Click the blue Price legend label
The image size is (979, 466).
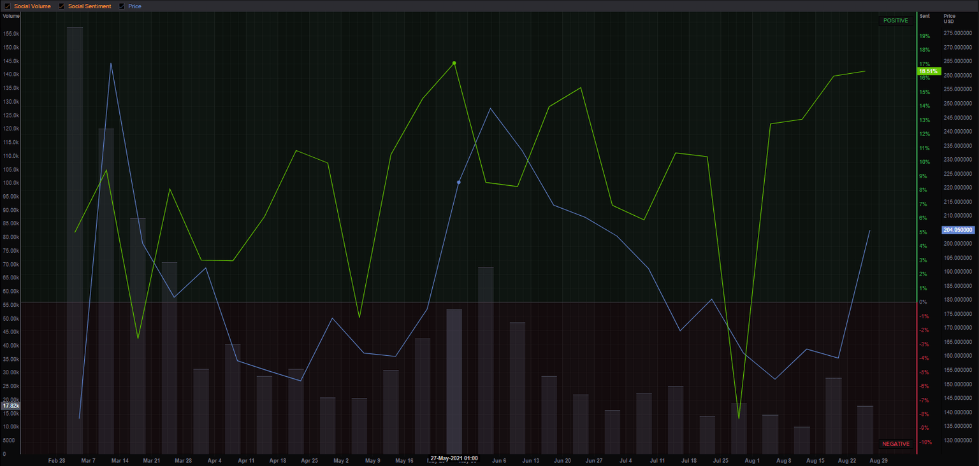pyautogui.click(x=134, y=6)
